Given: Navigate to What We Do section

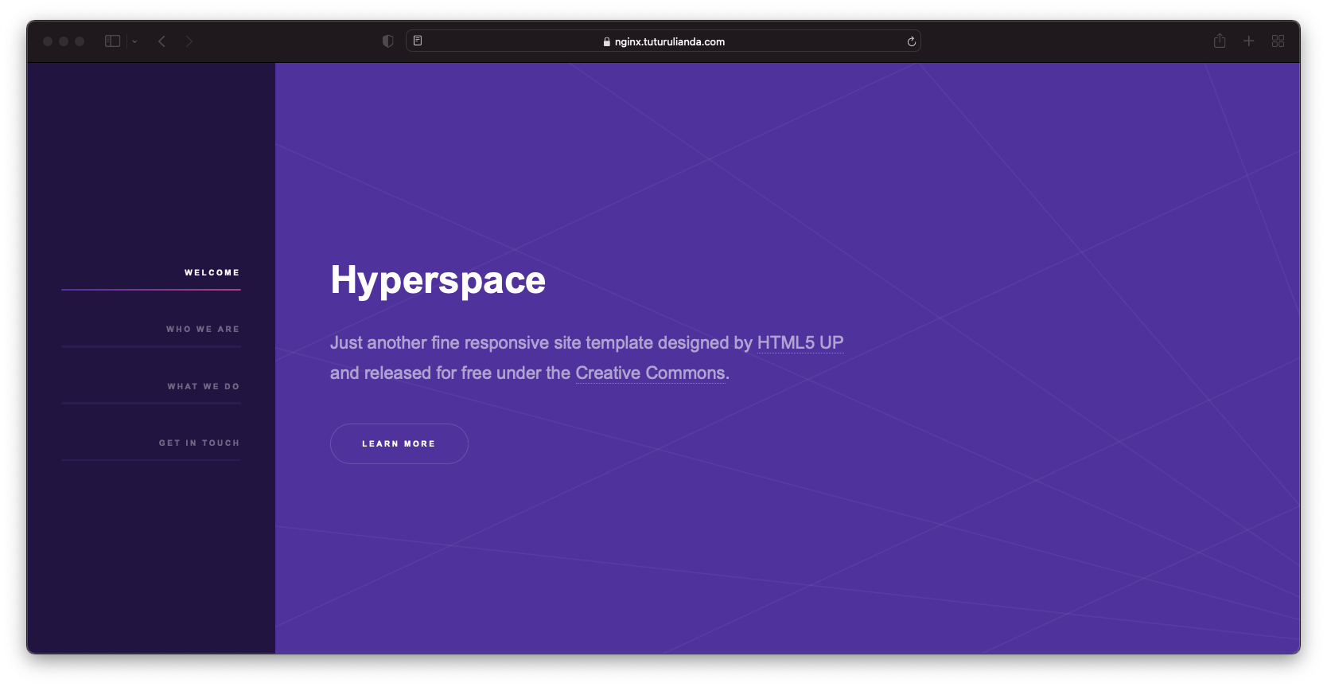Looking at the screenshot, I should click(x=204, y=386).
